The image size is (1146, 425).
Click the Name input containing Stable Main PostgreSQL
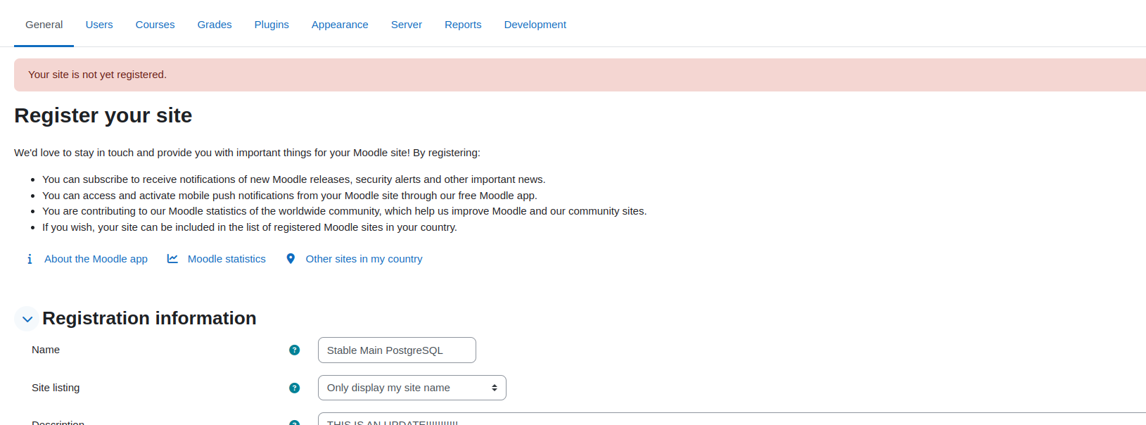(x=397, y=350)
